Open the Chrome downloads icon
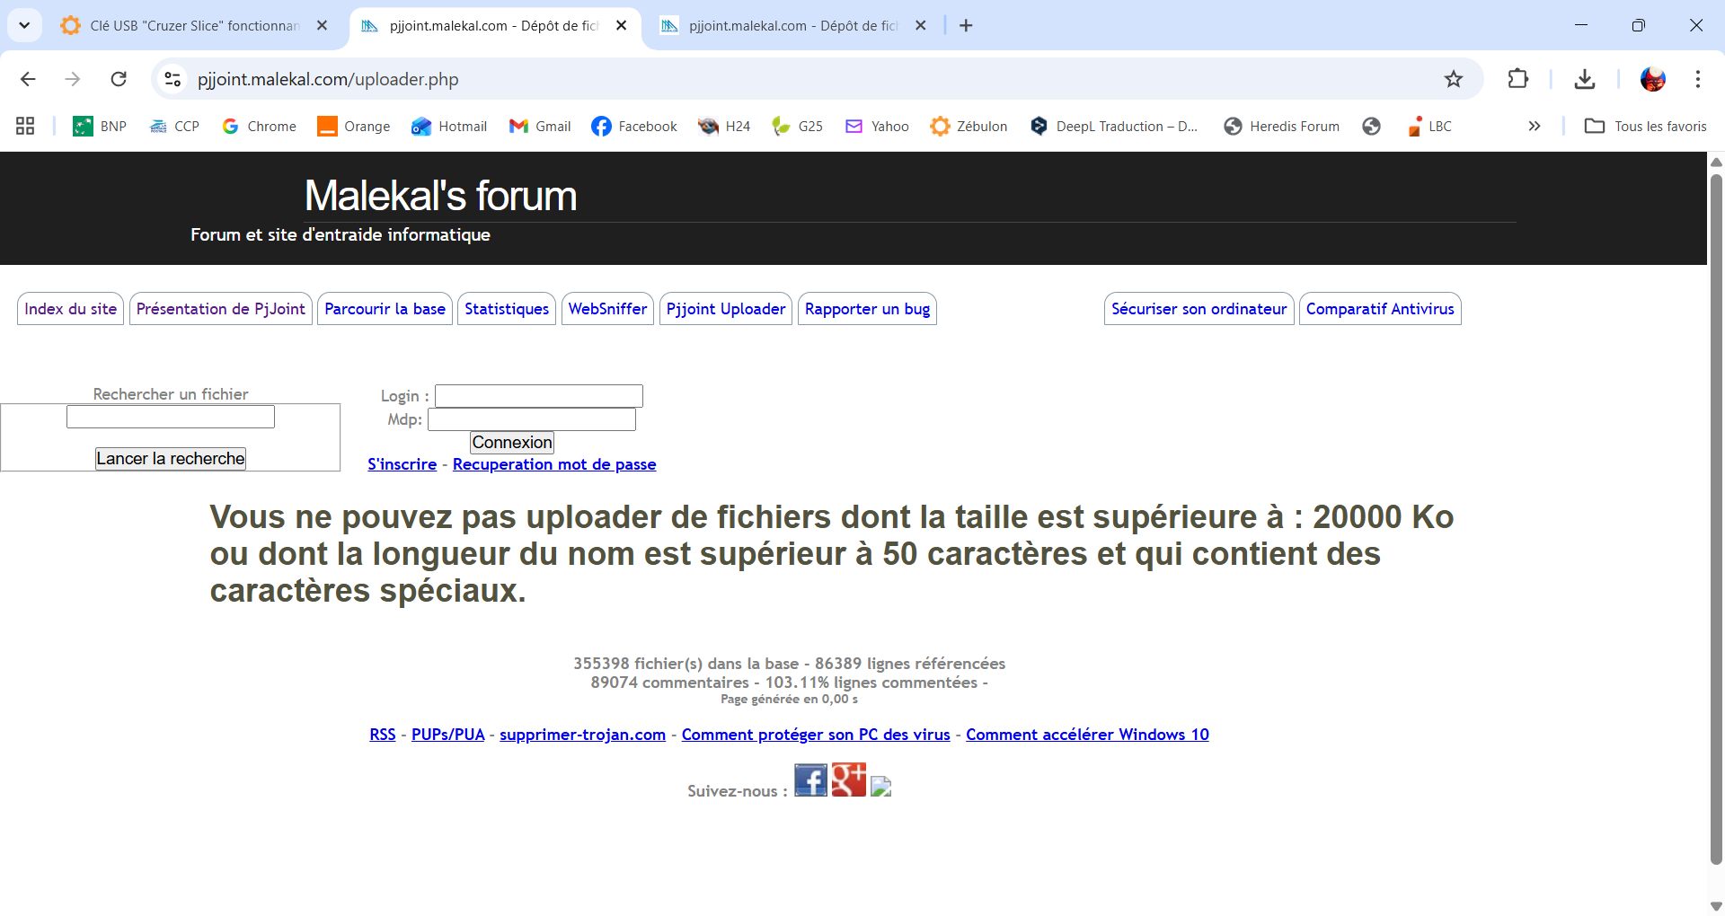This screenshot has width=1725, height=916. 1584,79
